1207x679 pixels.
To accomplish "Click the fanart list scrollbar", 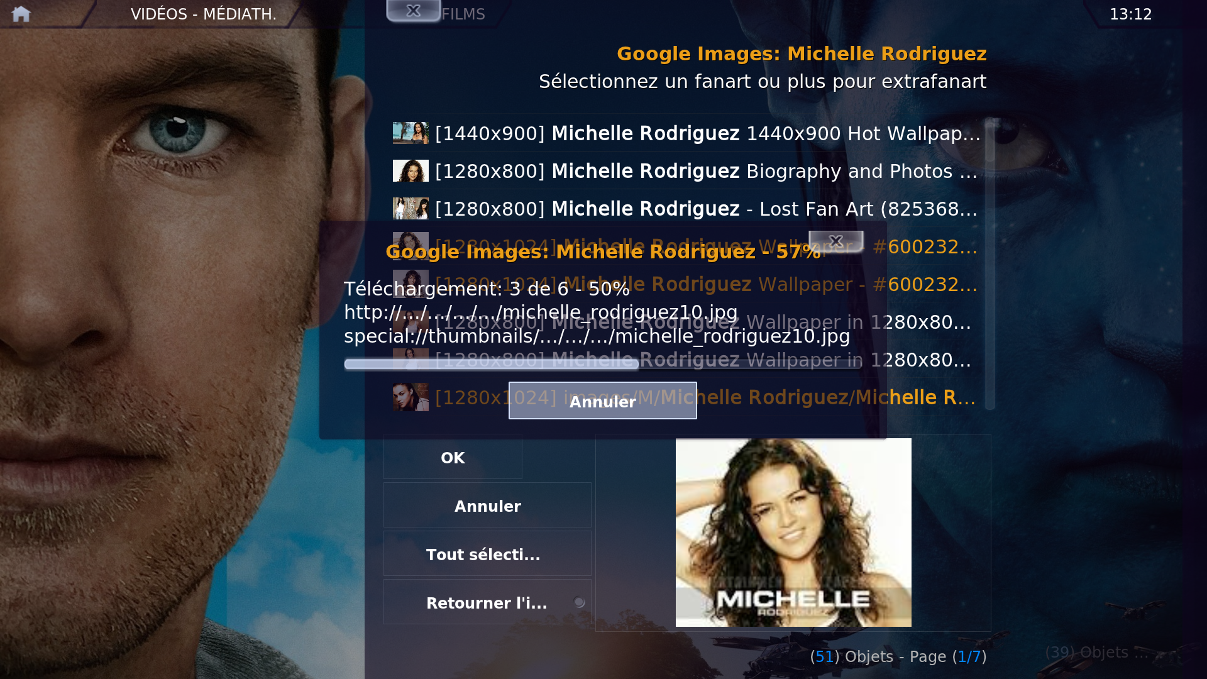I will click(989, 264).
